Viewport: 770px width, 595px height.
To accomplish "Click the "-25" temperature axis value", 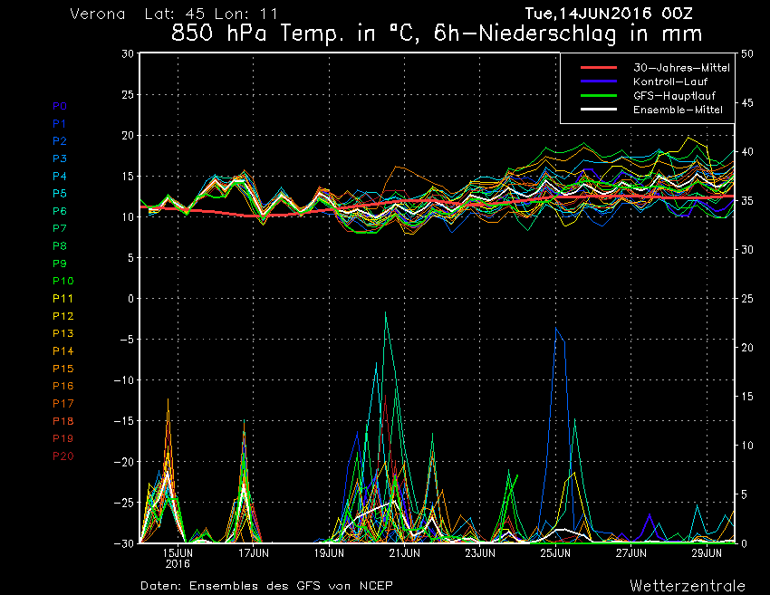I will [x=124, y=503].
